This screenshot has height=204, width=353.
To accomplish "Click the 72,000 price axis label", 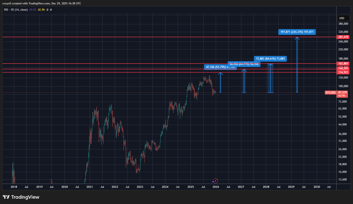I will [342, 101].
